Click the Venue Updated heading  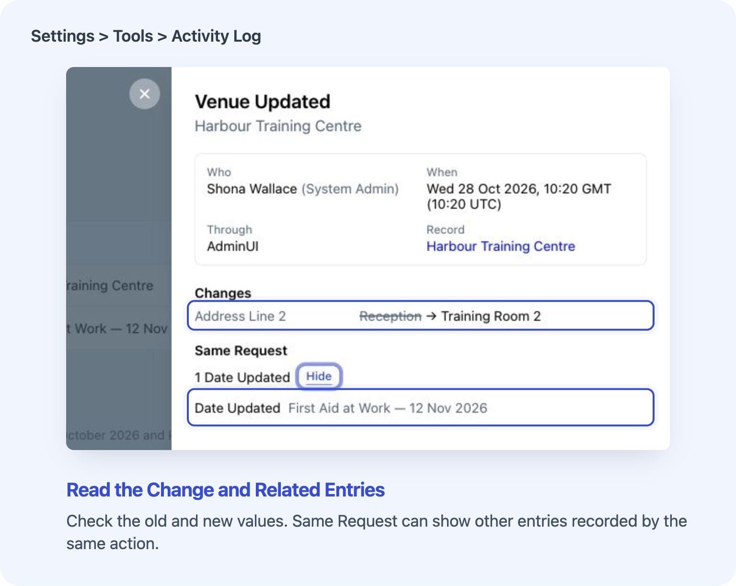pyautogui.click(x=263, y=101)
